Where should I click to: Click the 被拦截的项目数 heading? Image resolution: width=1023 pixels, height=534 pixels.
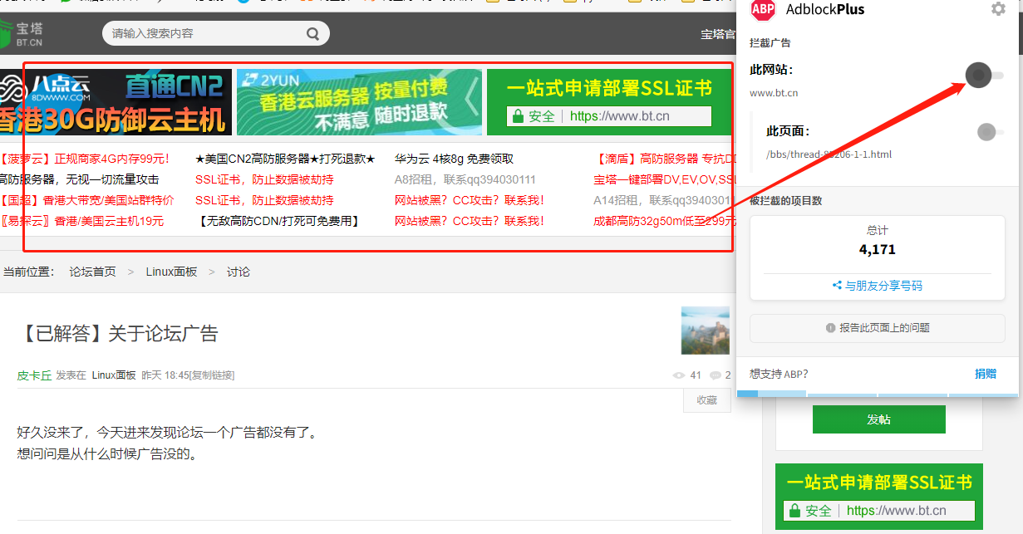pyautogui.click(x=786, y=201)
